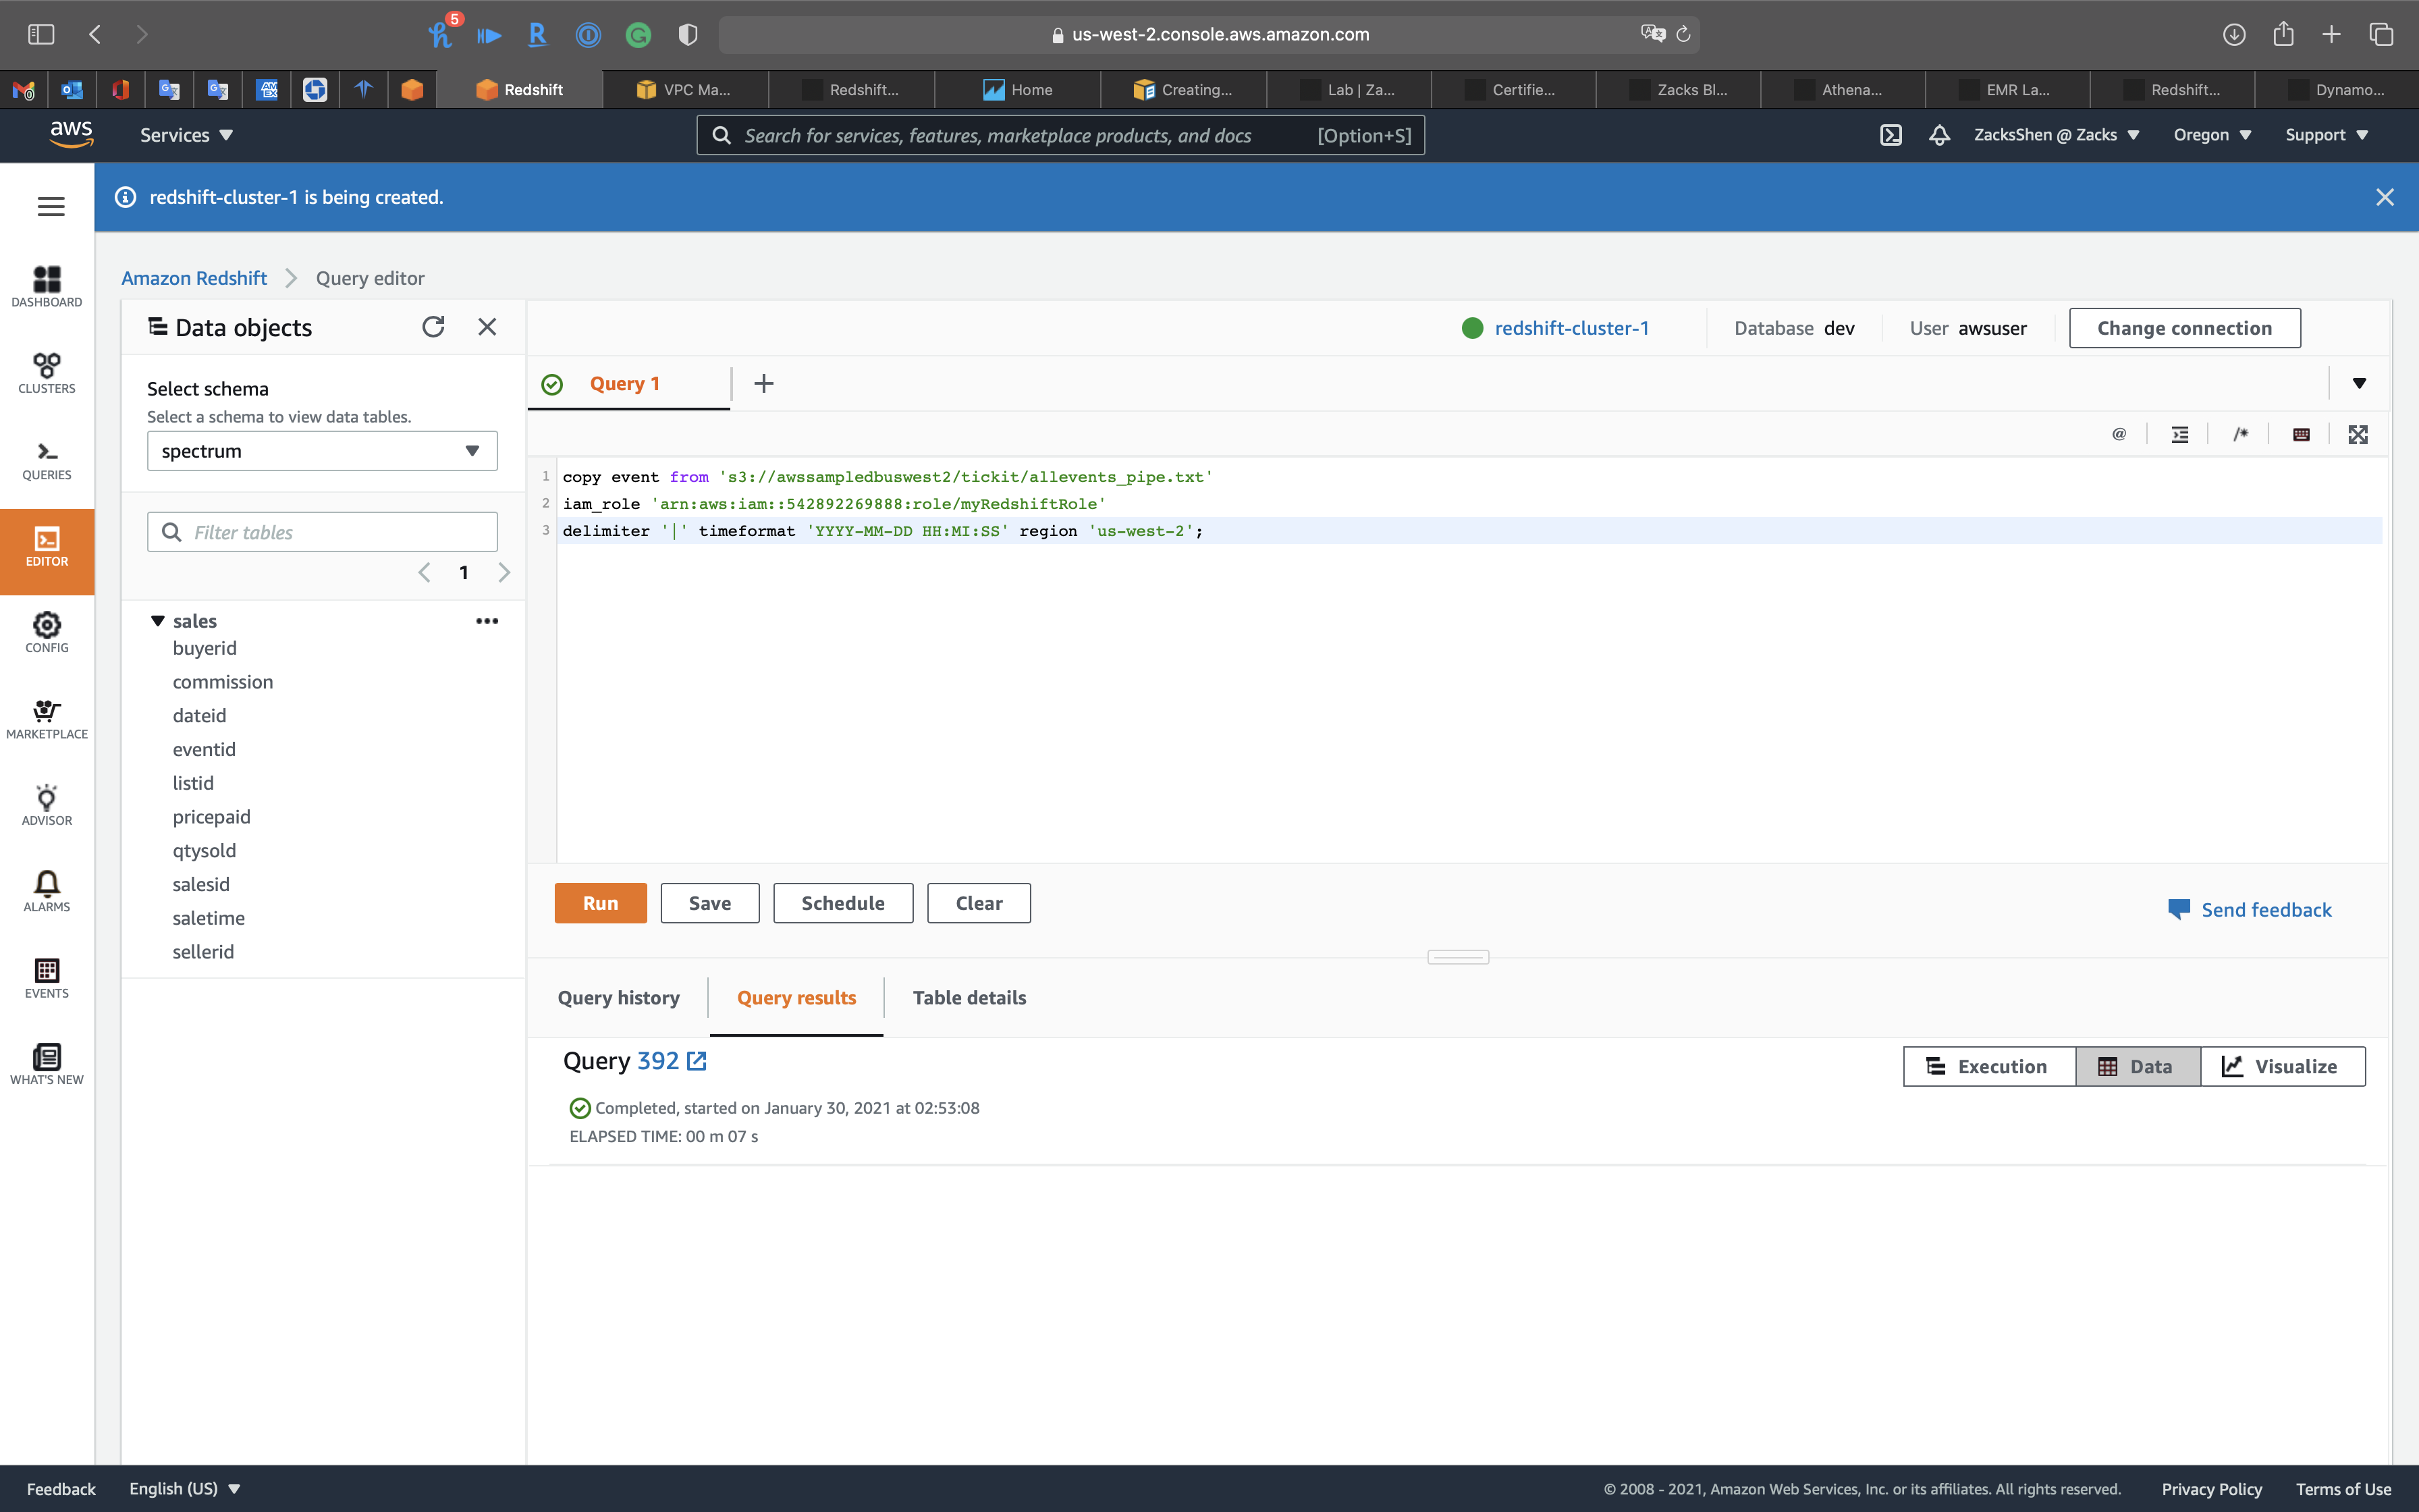Image resolution: width=2419 pixels, height=1512 pixels.
Task: Open the Oregon region dropdown
Action: [2211, 135]
